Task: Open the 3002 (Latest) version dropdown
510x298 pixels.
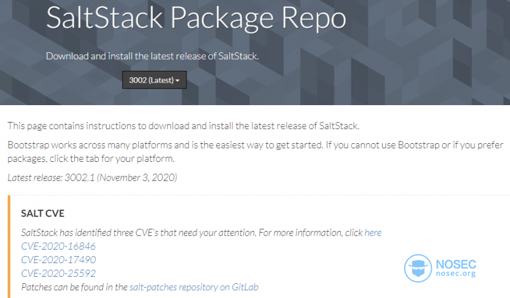Action: (x=154, y=80)
